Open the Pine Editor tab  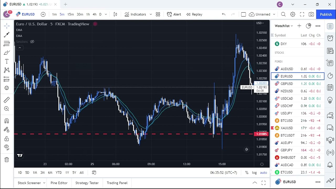(59, 183)
